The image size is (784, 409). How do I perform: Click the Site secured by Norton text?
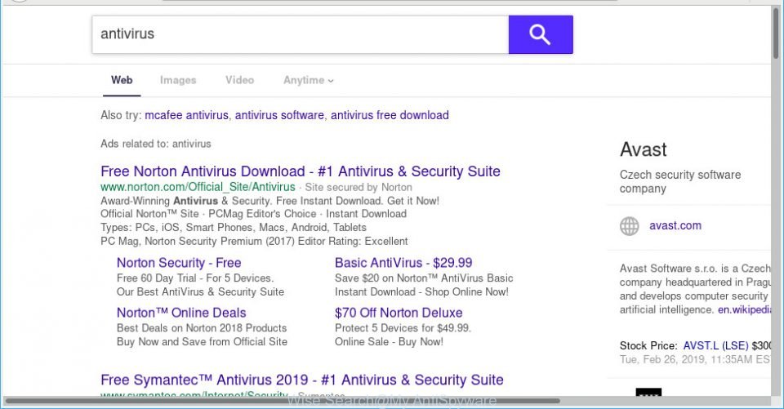click(359, 188)
